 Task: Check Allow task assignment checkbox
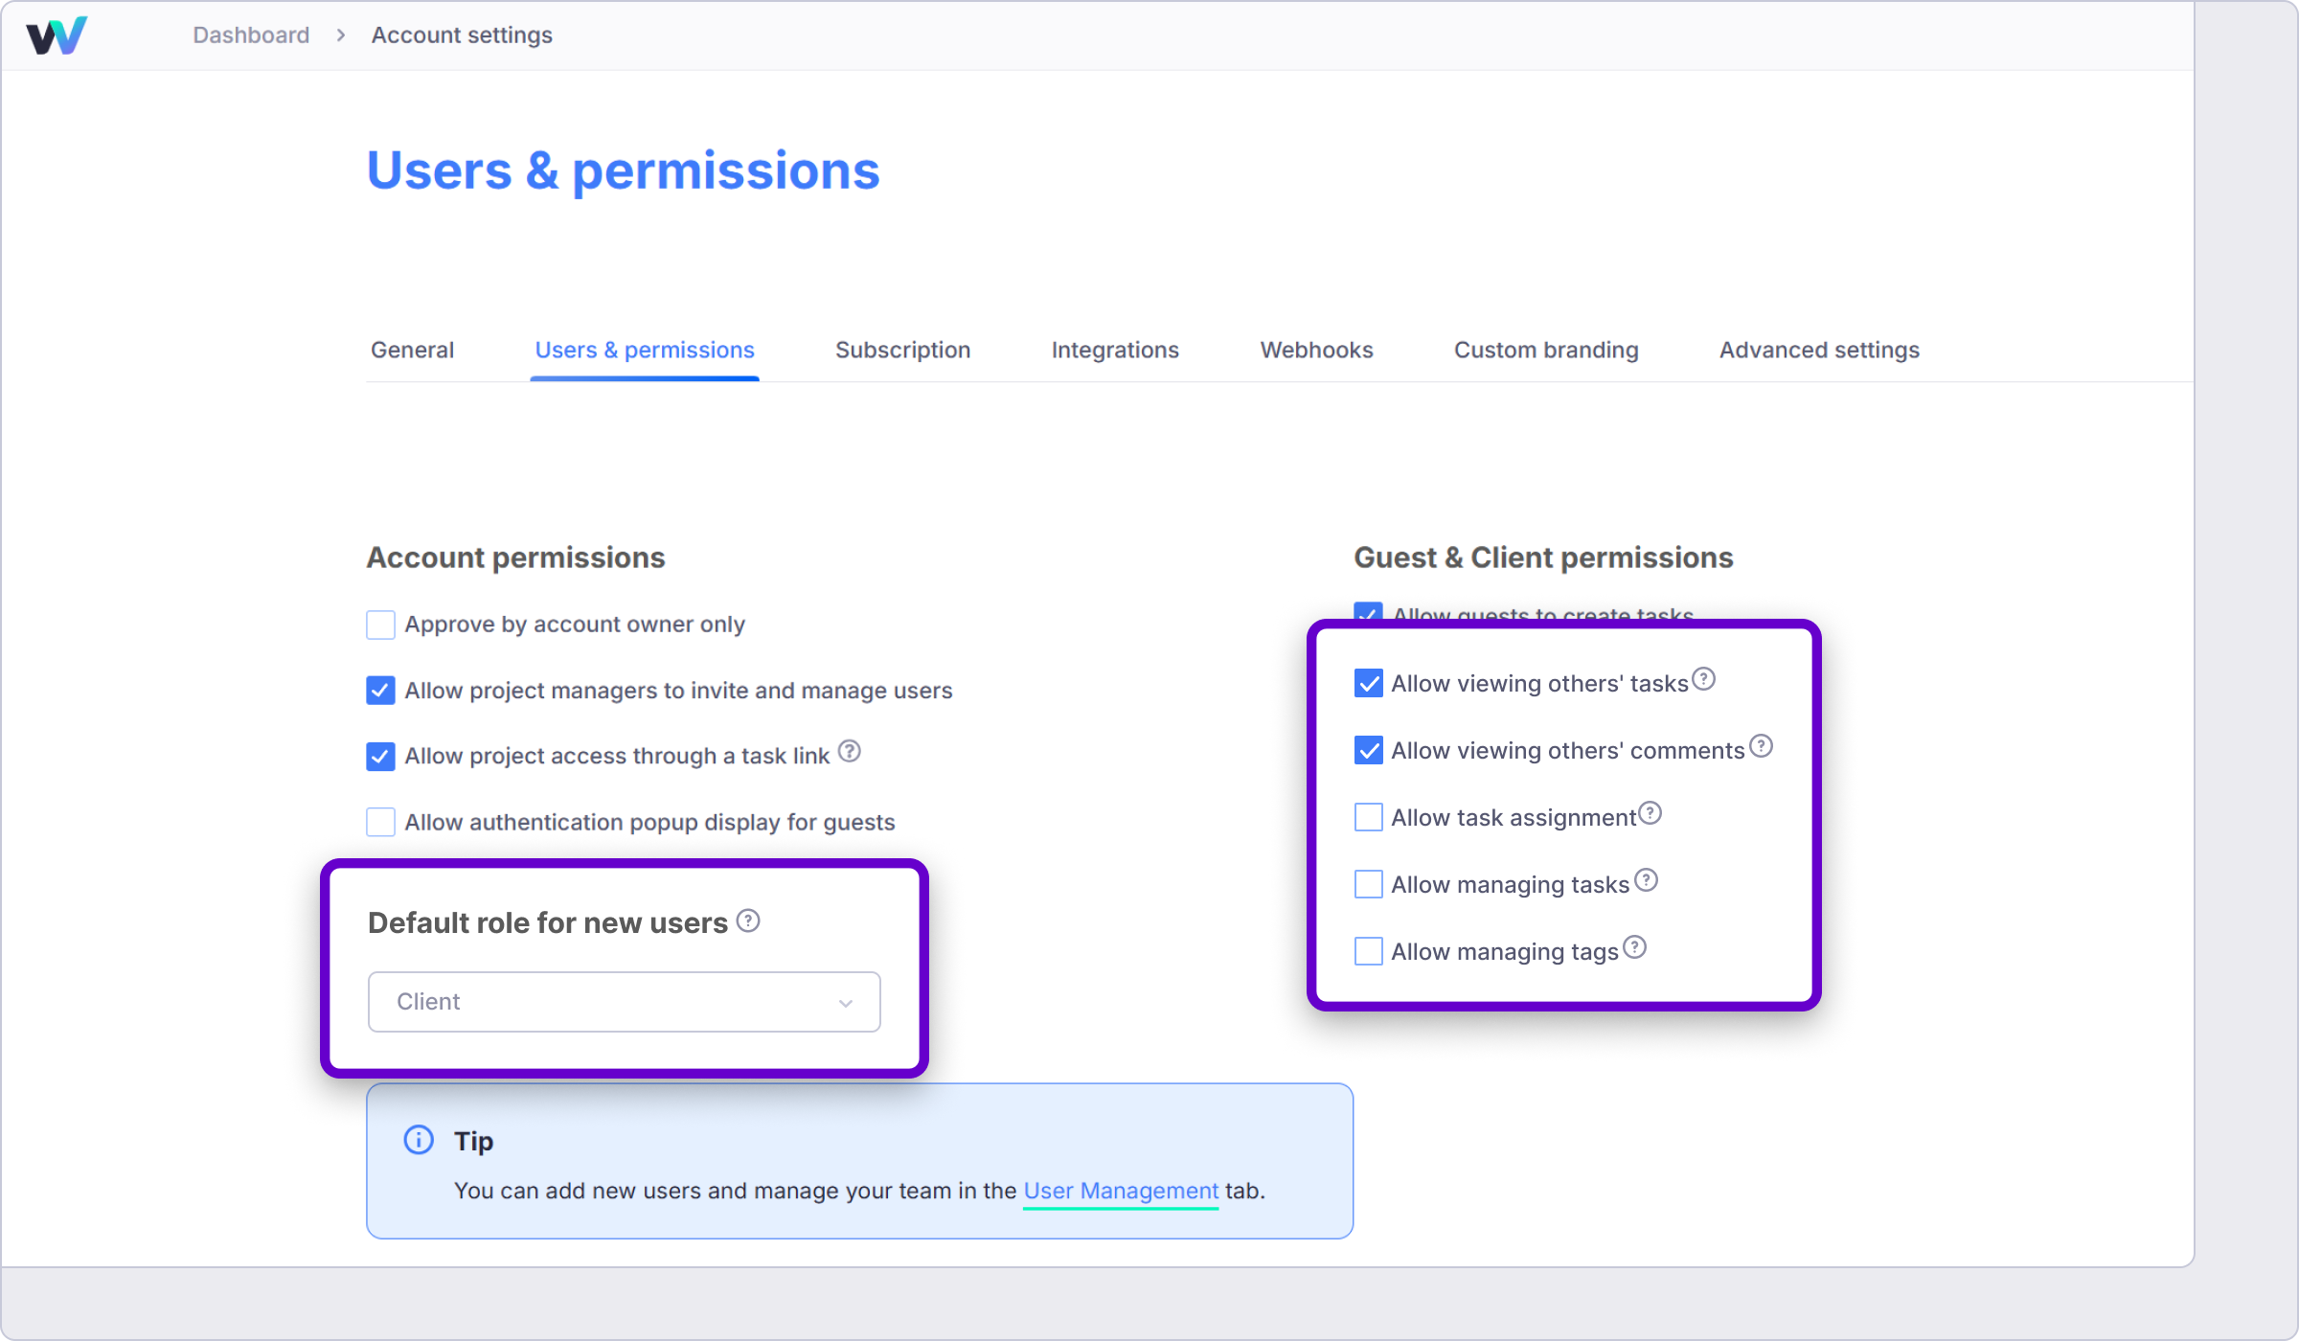tap(1369, 817)
